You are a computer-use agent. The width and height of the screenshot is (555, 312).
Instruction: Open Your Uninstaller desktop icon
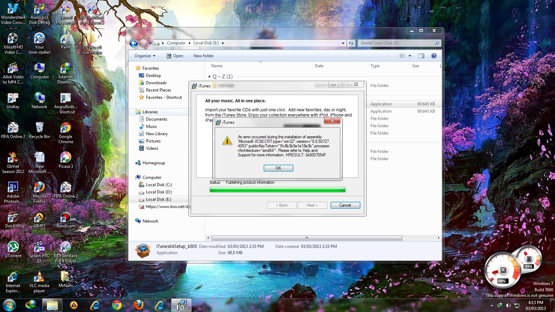(x=40, y=44)
